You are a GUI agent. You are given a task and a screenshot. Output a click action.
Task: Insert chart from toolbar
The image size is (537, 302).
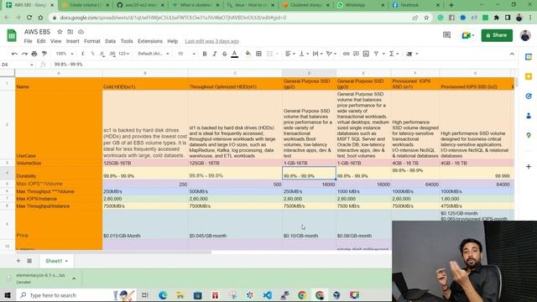click(366, 54)
